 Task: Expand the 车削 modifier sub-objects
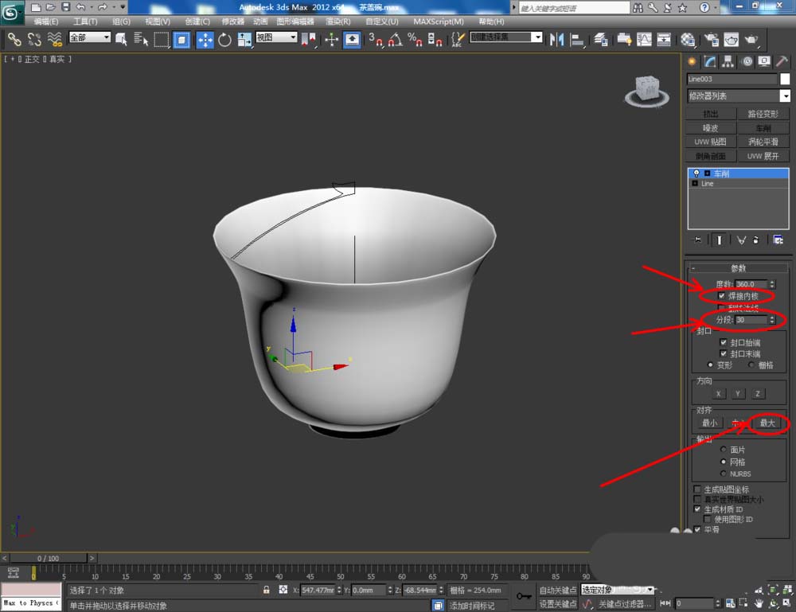coord(707,173)
